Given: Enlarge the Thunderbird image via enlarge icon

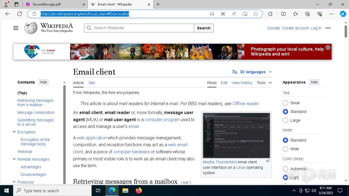Looking at the screenshot, I should [x=268, y=161].
